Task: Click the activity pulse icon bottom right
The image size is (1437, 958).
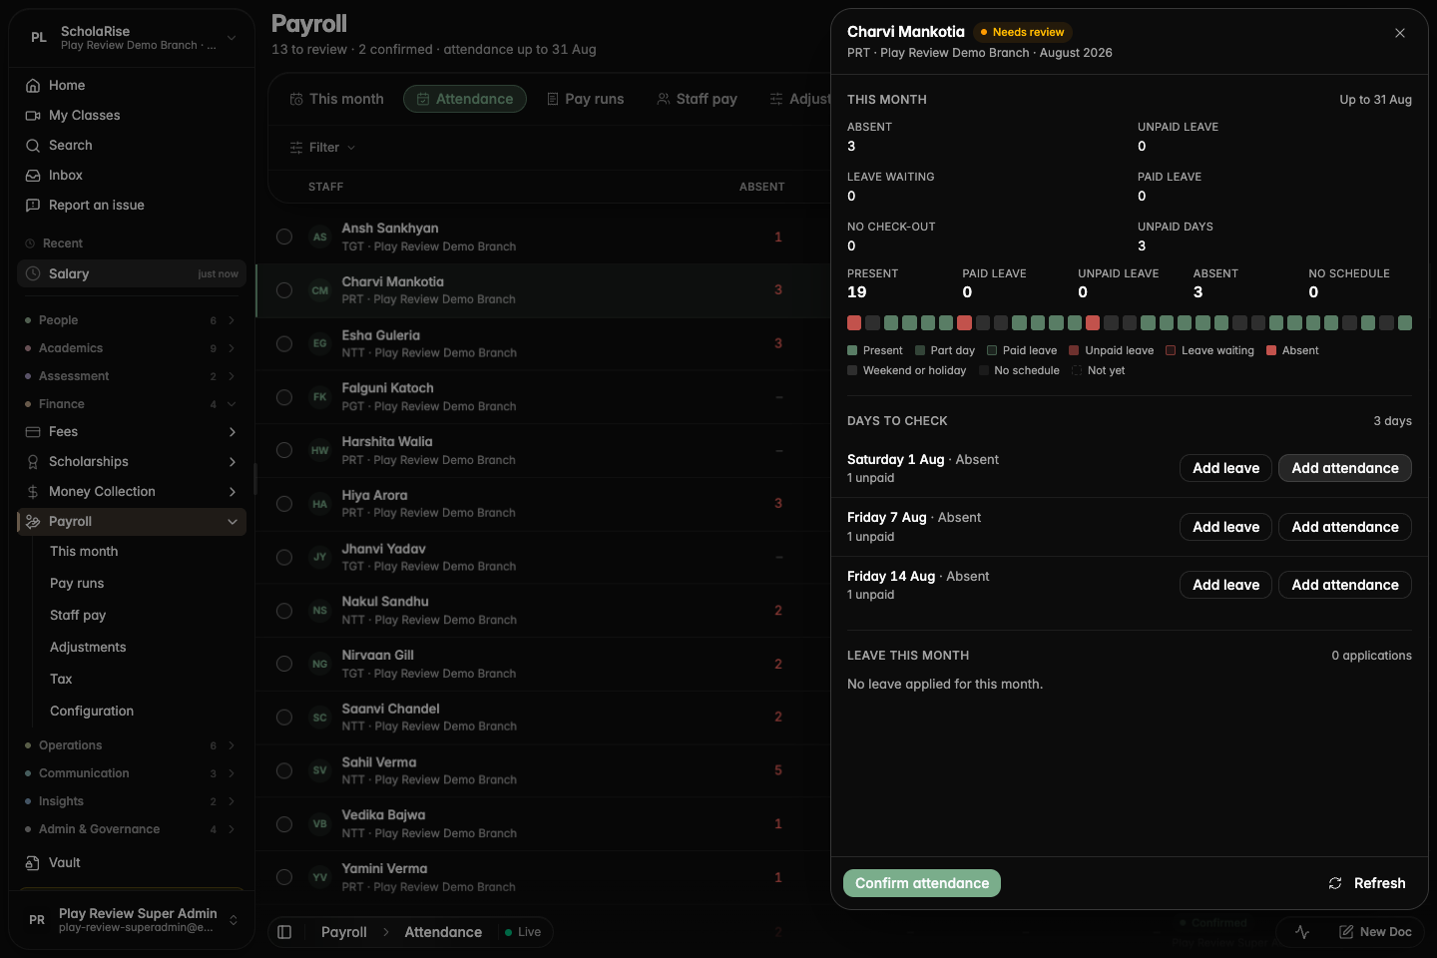Action: pyautogui.click(x=1302, y=932)
